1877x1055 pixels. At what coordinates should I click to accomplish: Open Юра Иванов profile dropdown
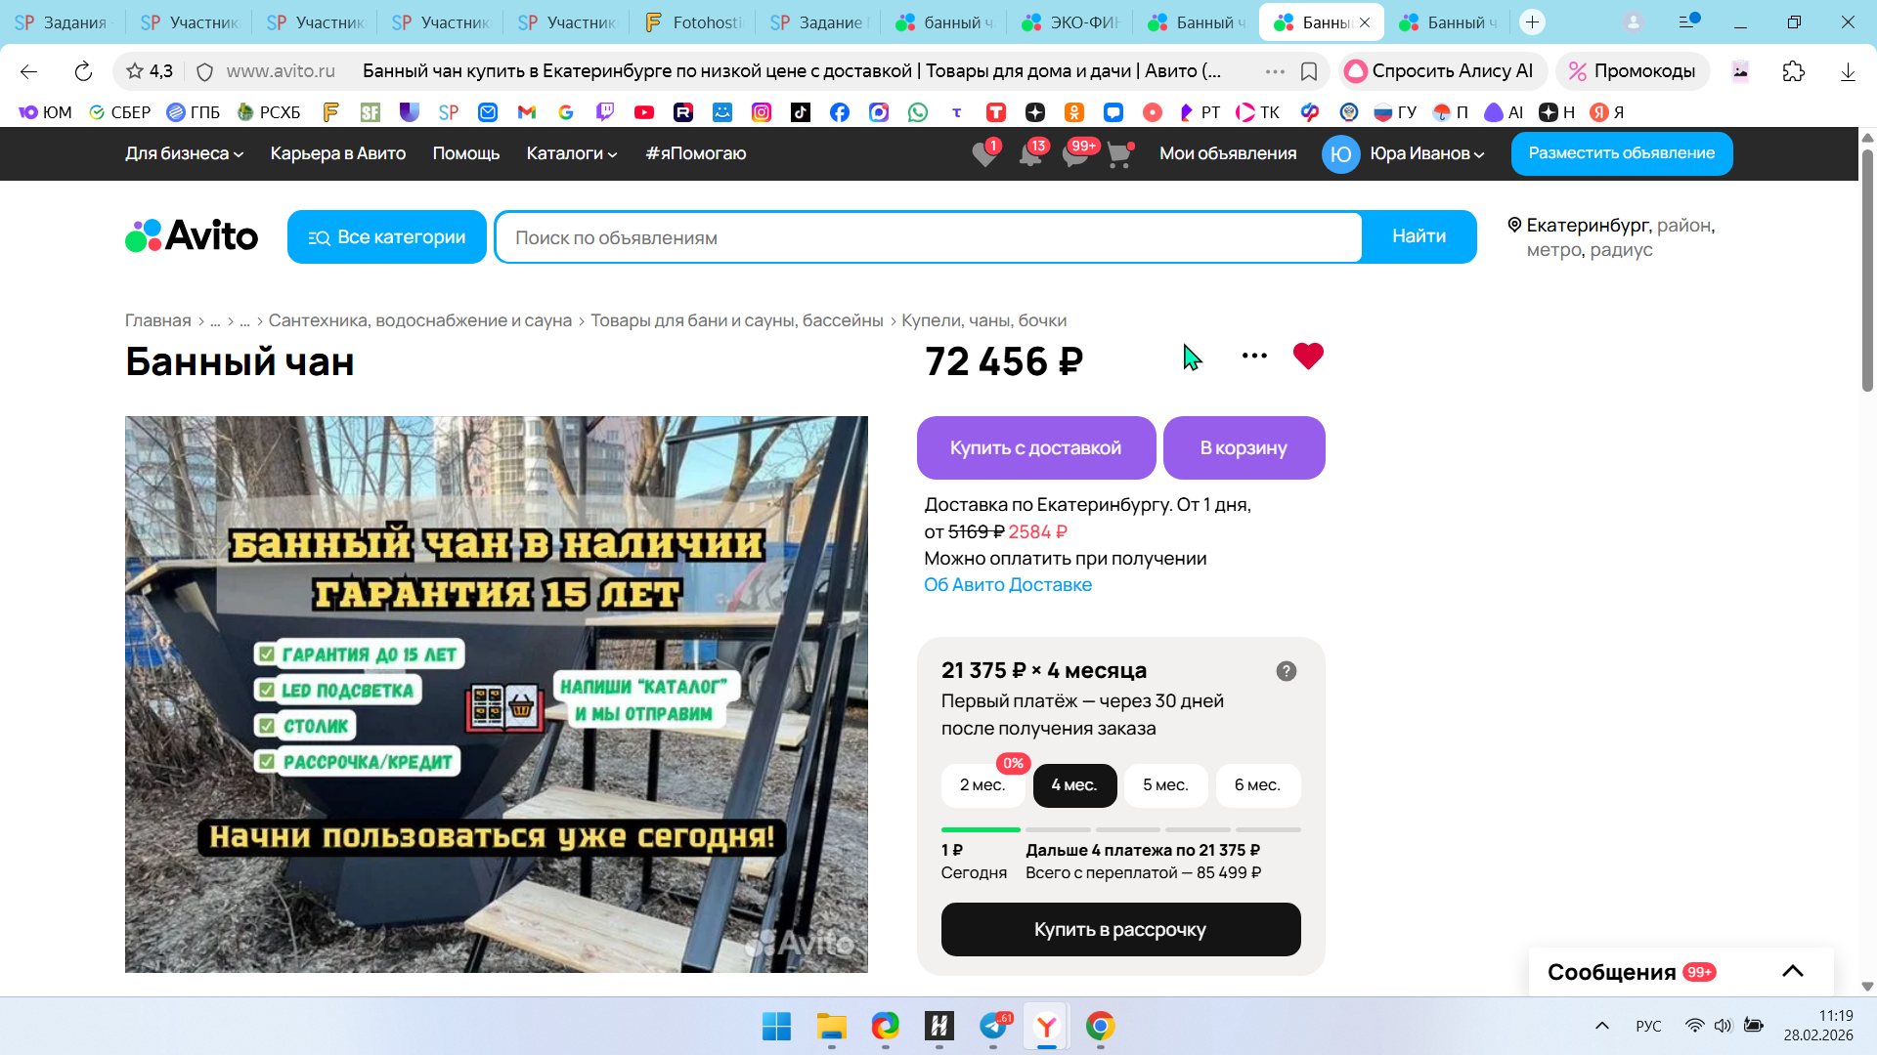(1425, 153)
